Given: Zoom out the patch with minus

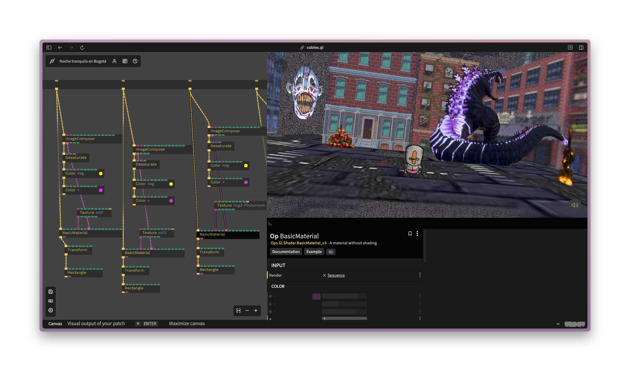Looking at the screenshot, I should [x=247, y=311].
